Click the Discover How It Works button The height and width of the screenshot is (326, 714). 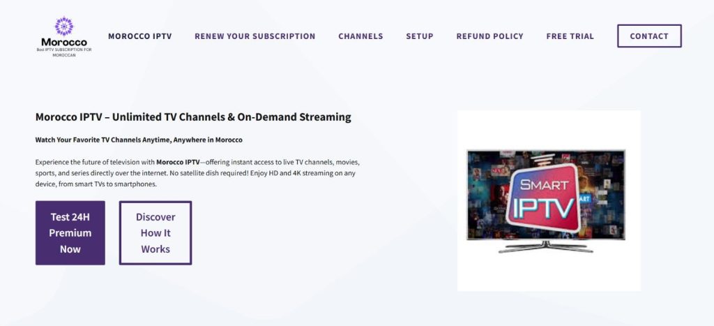(x=155, y=233)
